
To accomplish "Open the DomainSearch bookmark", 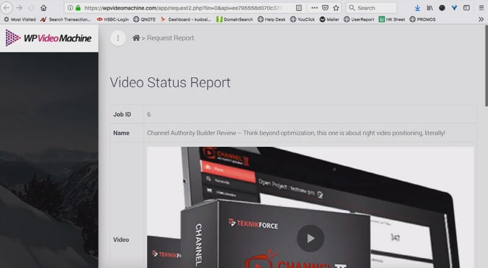I will pyautogui.click(x=235, y=19).
